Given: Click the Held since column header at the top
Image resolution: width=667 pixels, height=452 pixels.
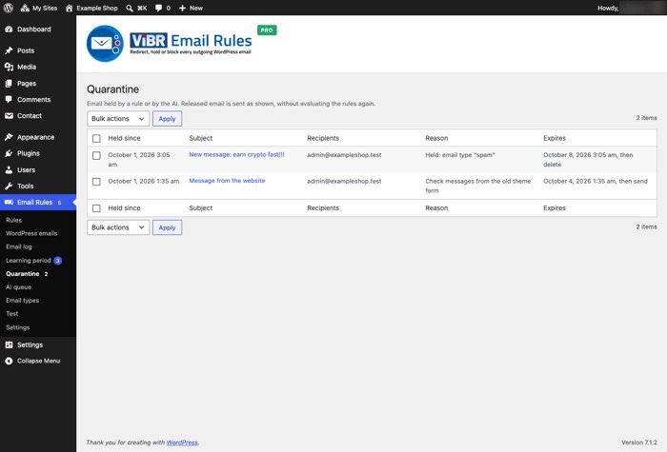Looking at the screenshot, I should click(124, 138).
